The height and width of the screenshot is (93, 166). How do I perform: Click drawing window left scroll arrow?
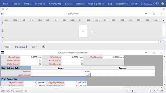tap(3, 42)
